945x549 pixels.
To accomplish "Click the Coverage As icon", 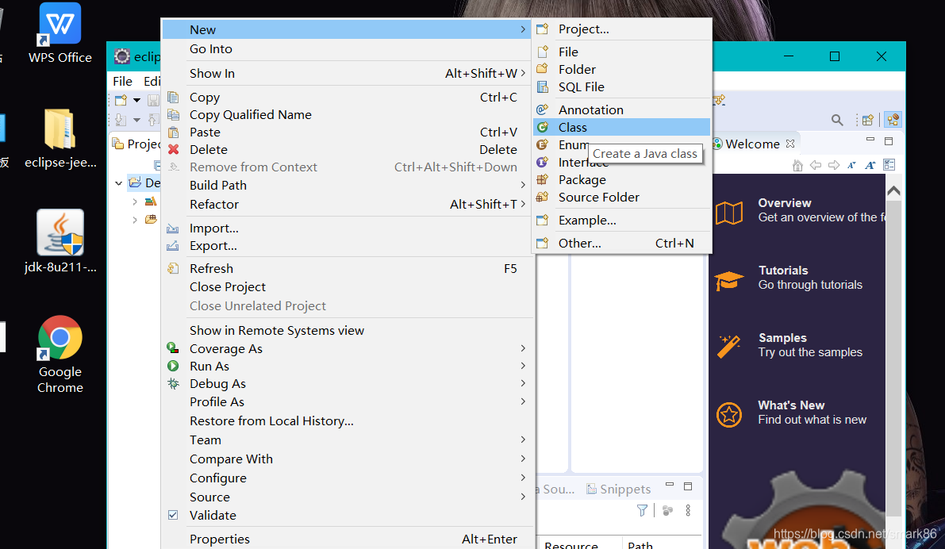I will pos(173,348).
